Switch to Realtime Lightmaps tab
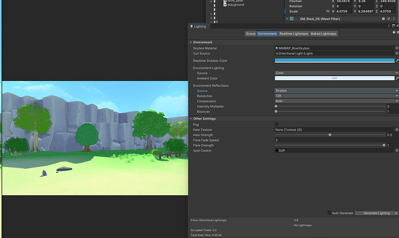The width and height of the screenshot is (399, 238). click(x=294, y=34)
